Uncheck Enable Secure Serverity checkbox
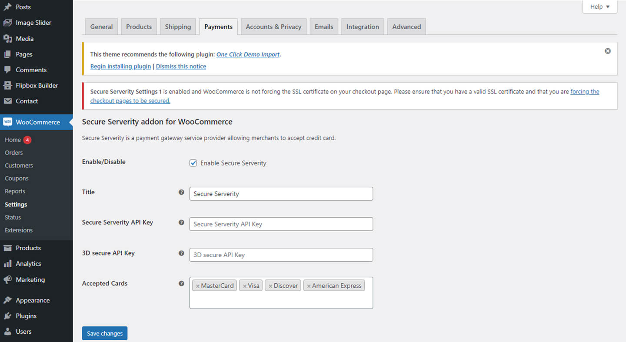This screenshot has height=342, width=626. (193, 163)
